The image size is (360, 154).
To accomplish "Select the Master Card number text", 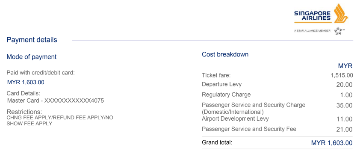I will (56, 101).
